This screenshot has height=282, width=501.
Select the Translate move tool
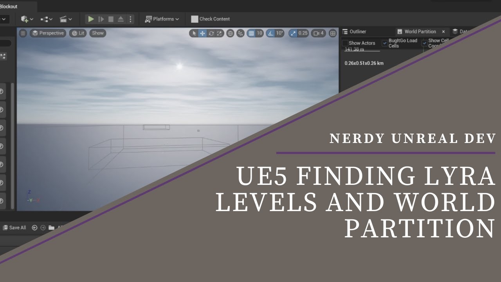(202, 33)
